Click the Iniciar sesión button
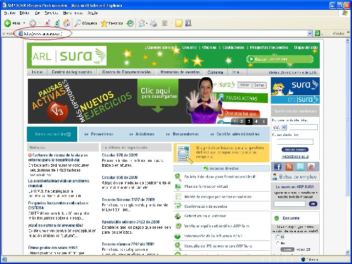 click(x=295, y=150)
